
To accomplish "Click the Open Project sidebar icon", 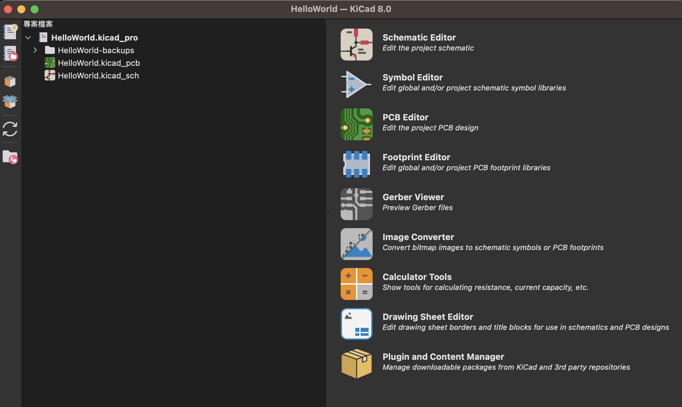I will 10,53.
